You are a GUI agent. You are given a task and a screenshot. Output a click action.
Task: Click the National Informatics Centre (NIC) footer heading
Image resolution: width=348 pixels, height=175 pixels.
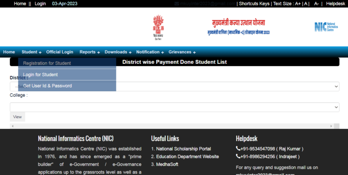(76, 139)
